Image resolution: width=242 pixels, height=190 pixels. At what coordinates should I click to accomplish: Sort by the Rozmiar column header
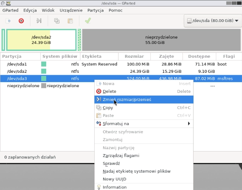(x=134, y=56)
